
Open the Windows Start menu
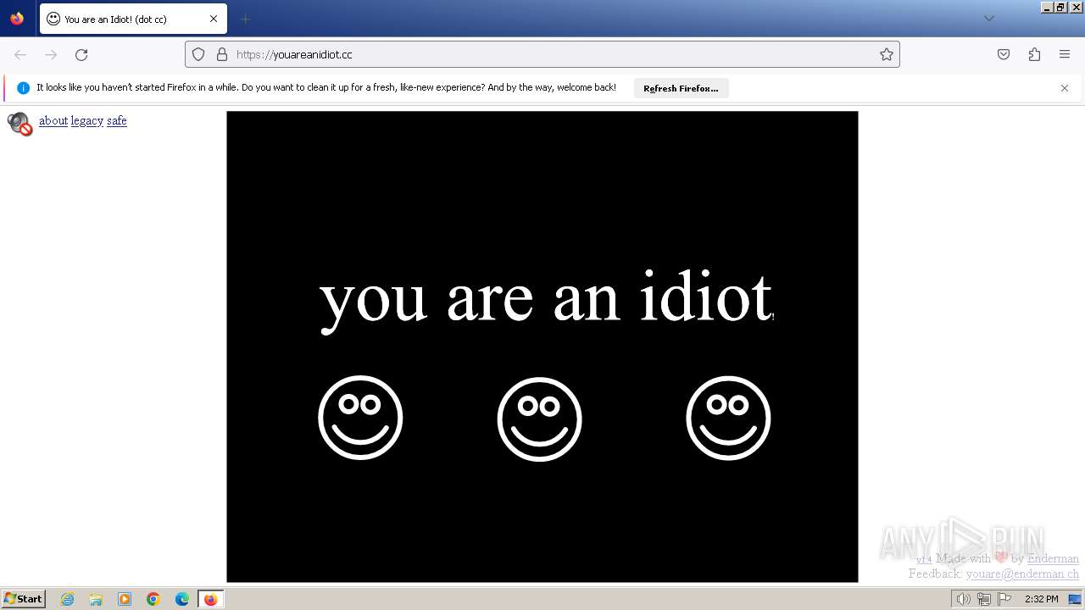[23, 599]
